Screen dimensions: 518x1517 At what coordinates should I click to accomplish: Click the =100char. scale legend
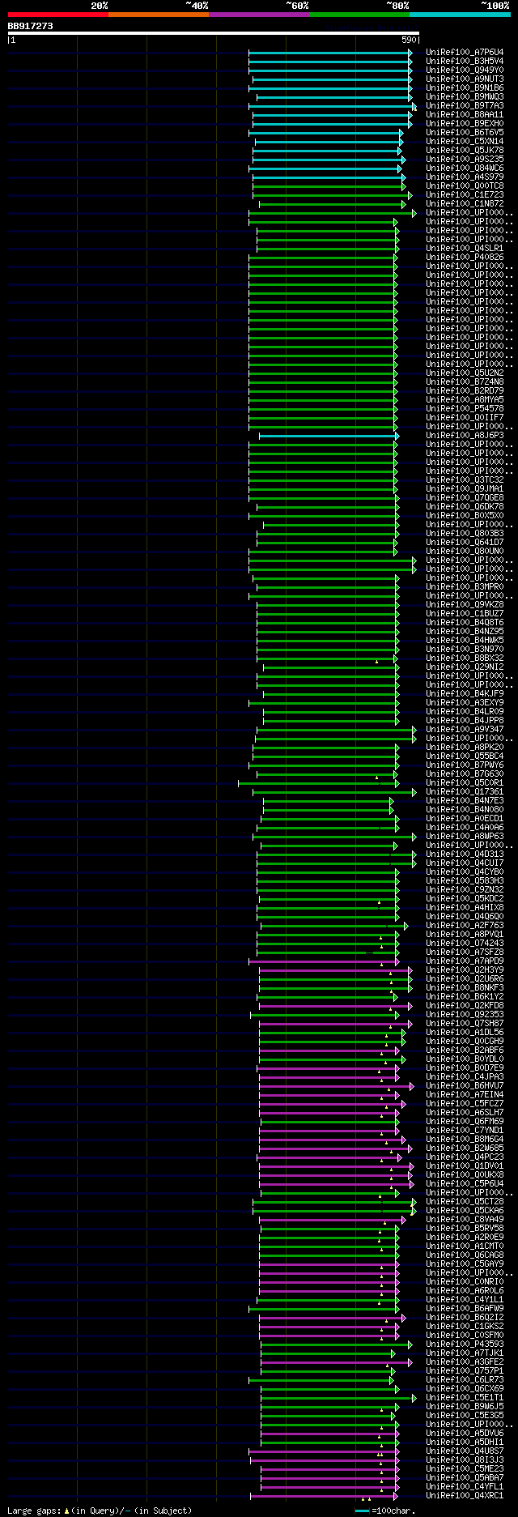[x=385, y=1511]
